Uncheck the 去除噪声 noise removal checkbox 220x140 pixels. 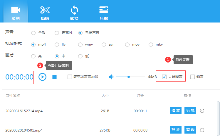pos(164,77)
